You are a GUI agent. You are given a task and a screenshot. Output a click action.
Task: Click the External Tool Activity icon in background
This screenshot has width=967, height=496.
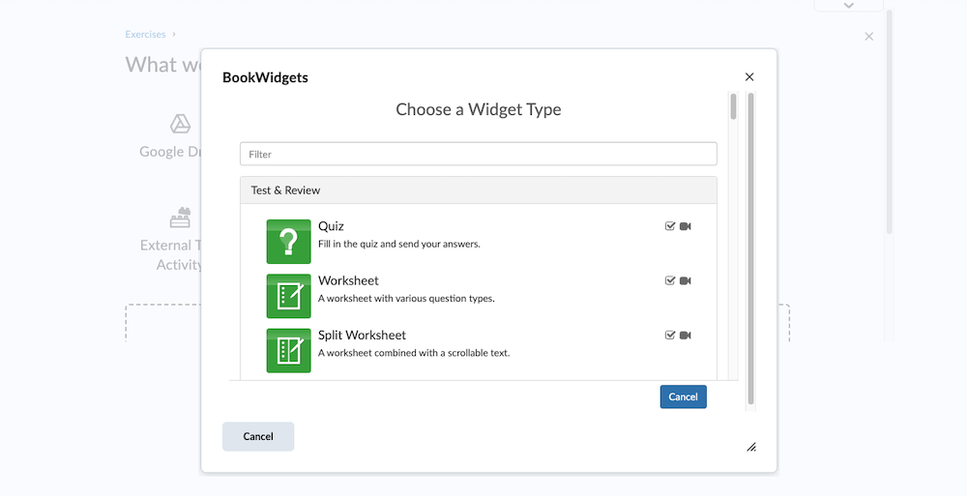click(x=180, y=218)
